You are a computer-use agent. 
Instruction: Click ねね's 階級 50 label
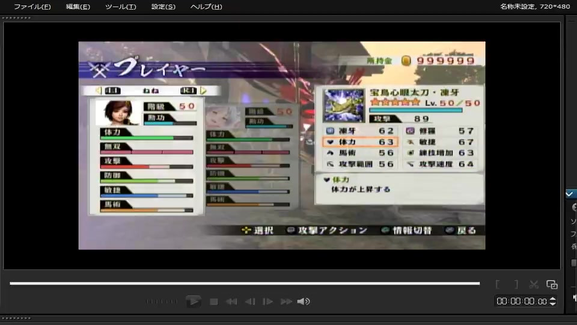coord(170,107)
